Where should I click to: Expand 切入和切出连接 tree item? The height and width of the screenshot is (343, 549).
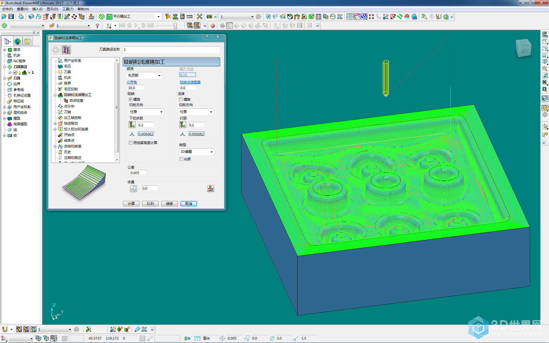pos(55,129)
